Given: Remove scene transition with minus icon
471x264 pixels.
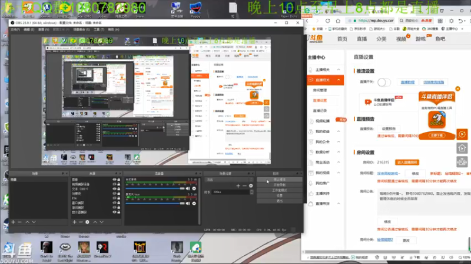Looking at the screenshot, I should coord(244,186).
